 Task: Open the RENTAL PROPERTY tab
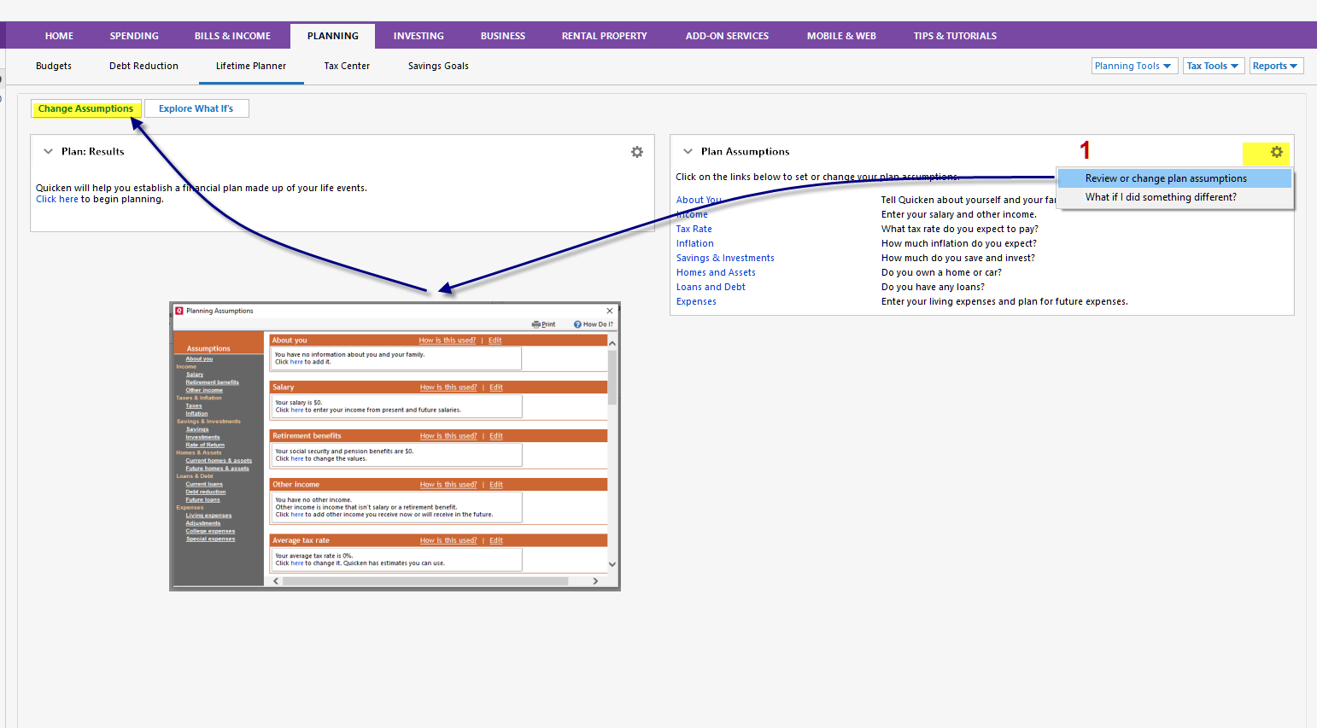point(605,36)
